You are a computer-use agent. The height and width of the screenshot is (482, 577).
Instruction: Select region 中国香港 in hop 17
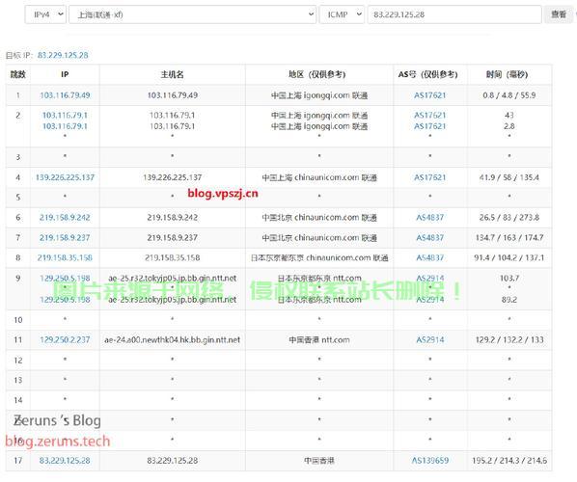pyautogui.click(x=319, y=460)
